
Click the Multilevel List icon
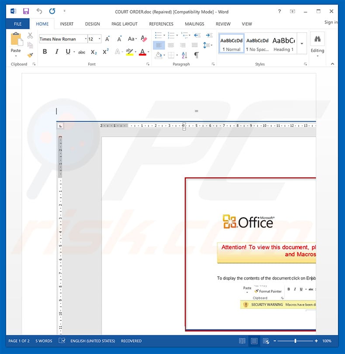pos(184,35)
